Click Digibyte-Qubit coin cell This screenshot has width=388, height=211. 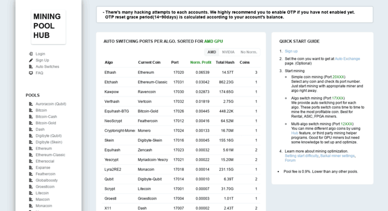click(150, 179)
